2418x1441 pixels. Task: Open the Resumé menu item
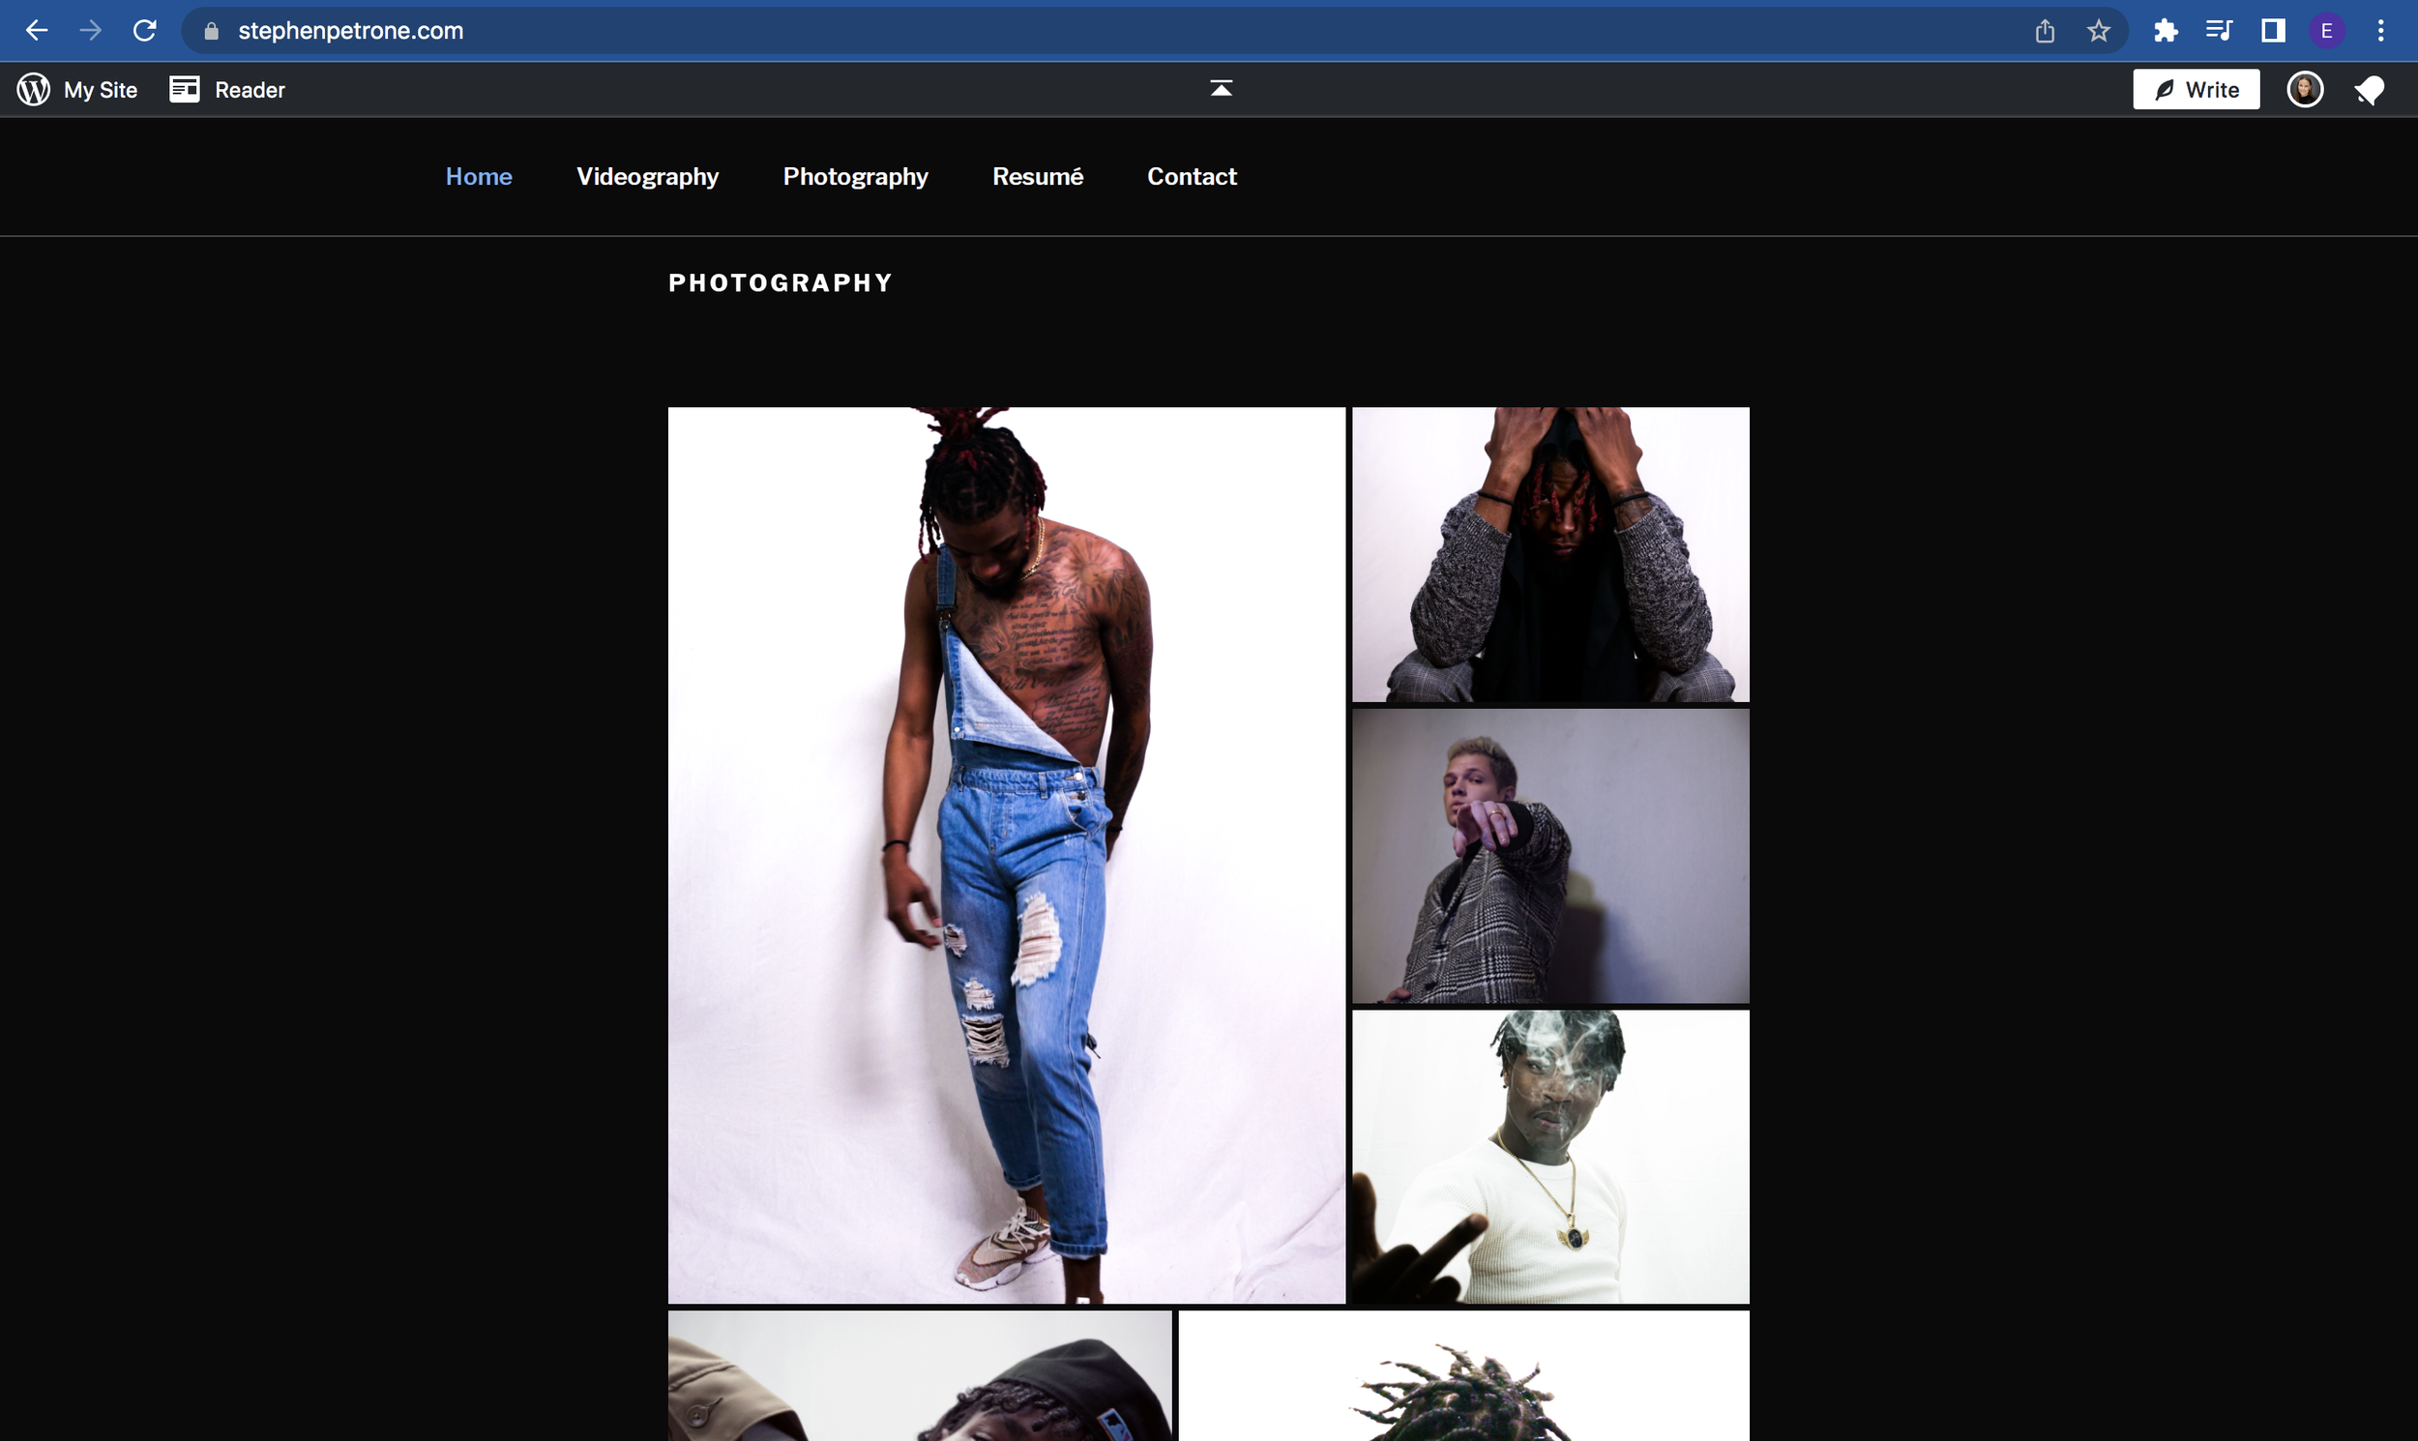[1037, 177]
